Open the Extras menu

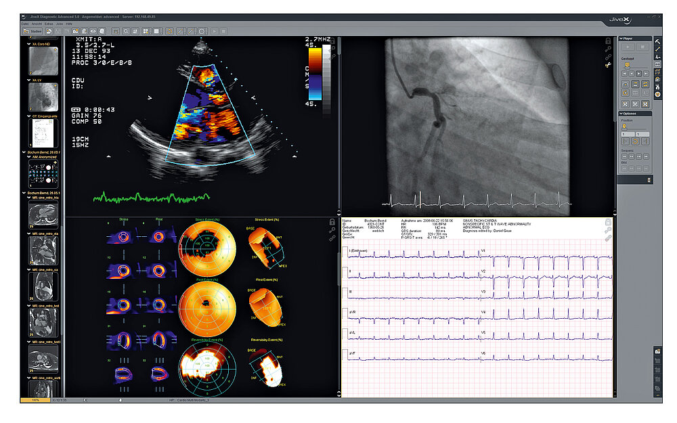tap(49, 23)
